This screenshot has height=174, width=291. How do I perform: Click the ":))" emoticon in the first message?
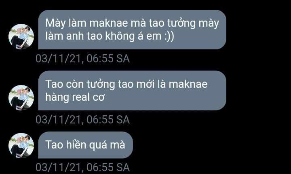point(169,36)
